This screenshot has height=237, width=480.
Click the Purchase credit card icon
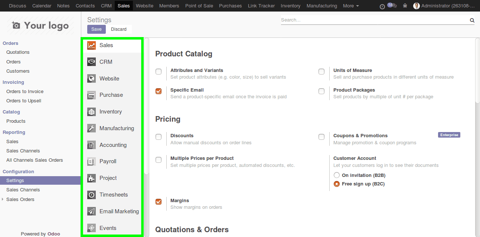91,95
